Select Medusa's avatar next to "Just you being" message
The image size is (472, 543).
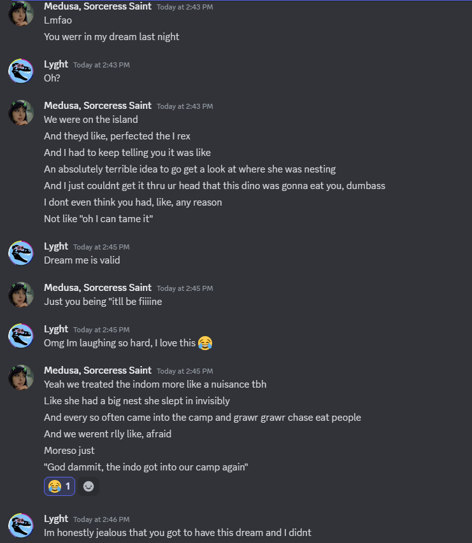tap(21, 295)
